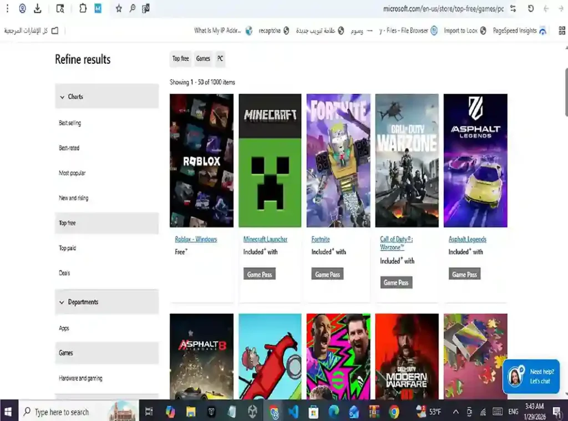Open the PC filter tab
Viewport: 568px width, 421px height.
219,58
